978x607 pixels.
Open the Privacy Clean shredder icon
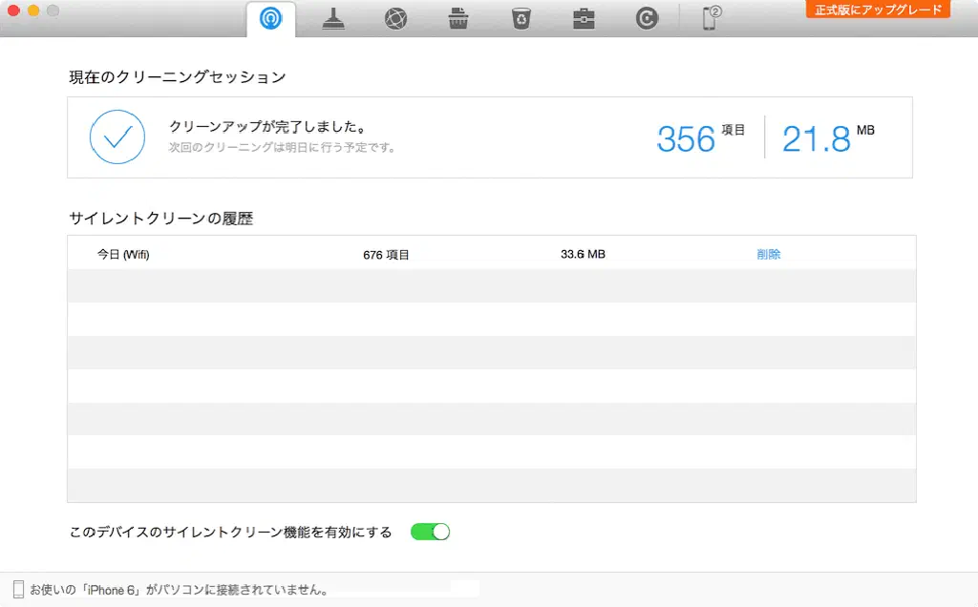pyautogui.click(x=458, y=19)
